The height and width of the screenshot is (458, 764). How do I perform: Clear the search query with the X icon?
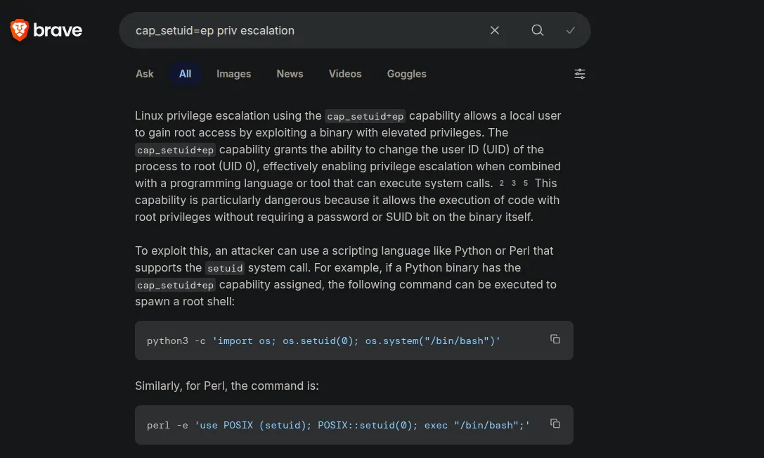[495, 30]
